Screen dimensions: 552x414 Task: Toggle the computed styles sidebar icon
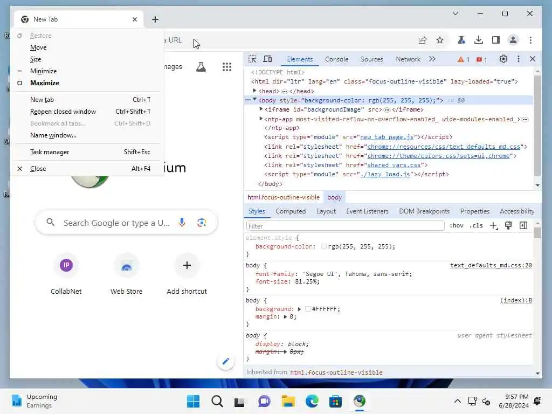[x=523, y=226]
